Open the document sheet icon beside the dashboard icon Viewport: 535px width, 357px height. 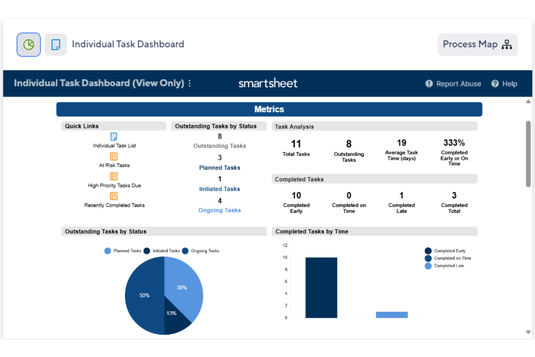click(x=55, y=44)
